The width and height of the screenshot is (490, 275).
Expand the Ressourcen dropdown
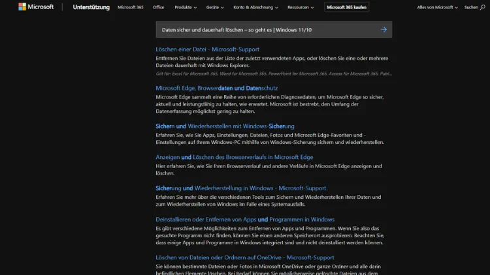(x=301, y=7)
